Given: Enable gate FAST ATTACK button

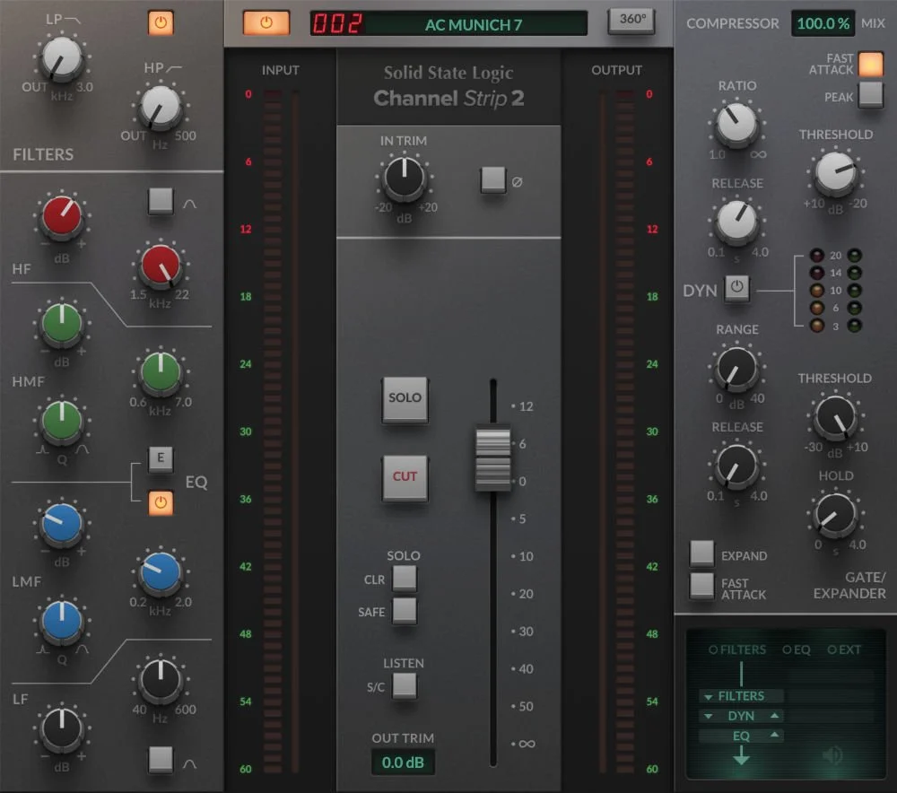Looking at the screenshot, I should tap(702, 587).
